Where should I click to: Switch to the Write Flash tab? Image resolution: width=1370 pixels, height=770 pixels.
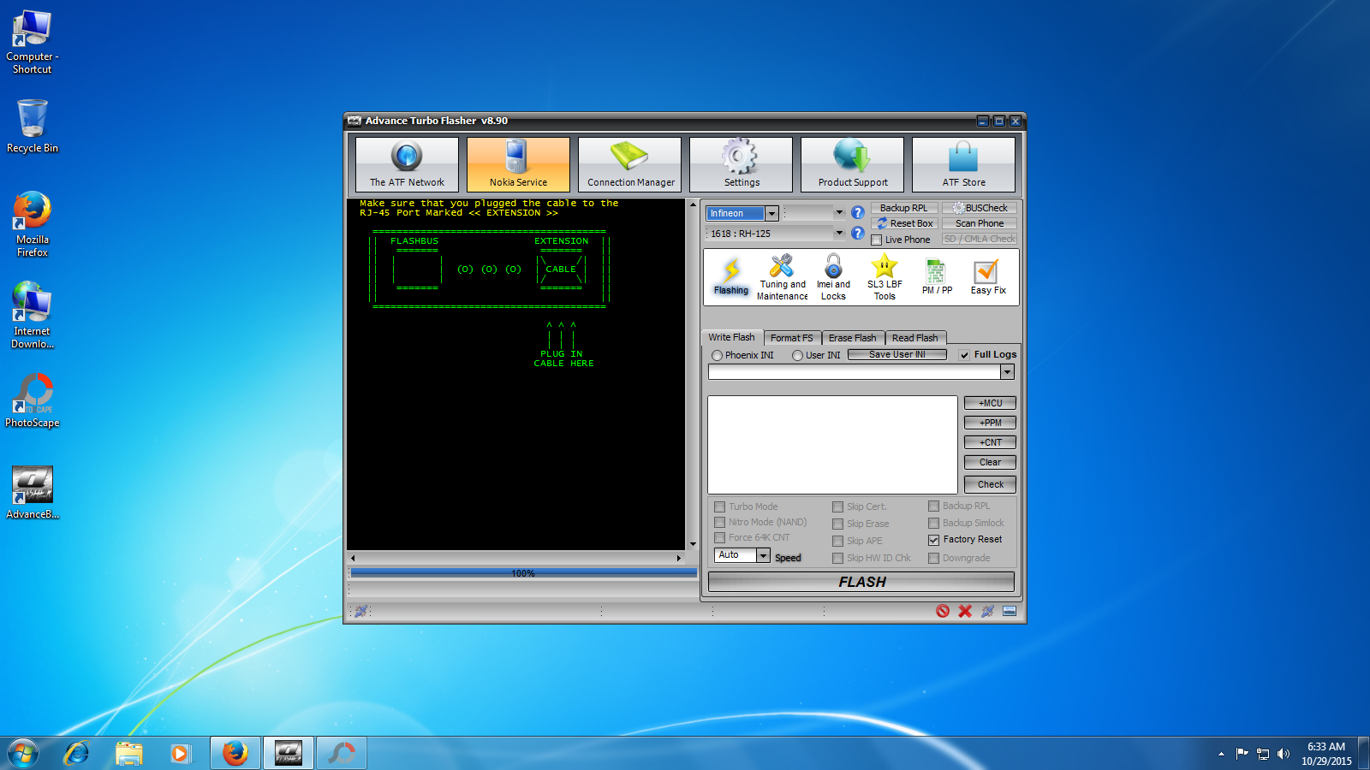tap(731, 337)
